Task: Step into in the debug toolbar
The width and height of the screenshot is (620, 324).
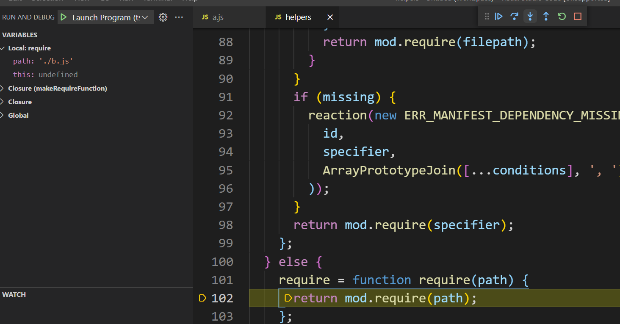Action: [530, 17]
